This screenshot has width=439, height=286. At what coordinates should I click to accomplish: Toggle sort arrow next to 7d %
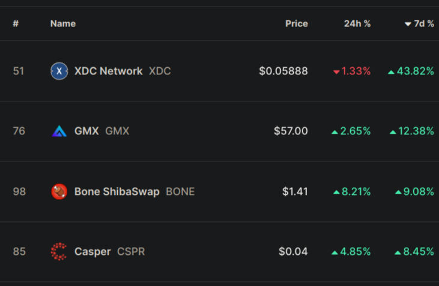pyautogui.click(x=408, y=25)
